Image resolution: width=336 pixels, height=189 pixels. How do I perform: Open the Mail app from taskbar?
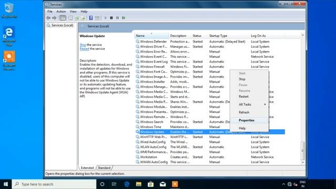tap(163, 184)
